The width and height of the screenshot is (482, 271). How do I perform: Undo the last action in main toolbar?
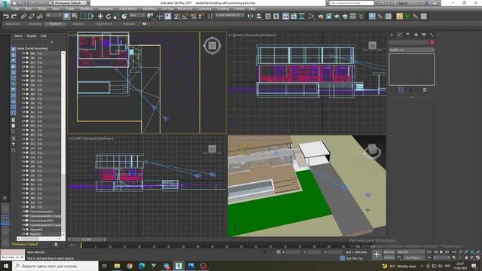6,17
